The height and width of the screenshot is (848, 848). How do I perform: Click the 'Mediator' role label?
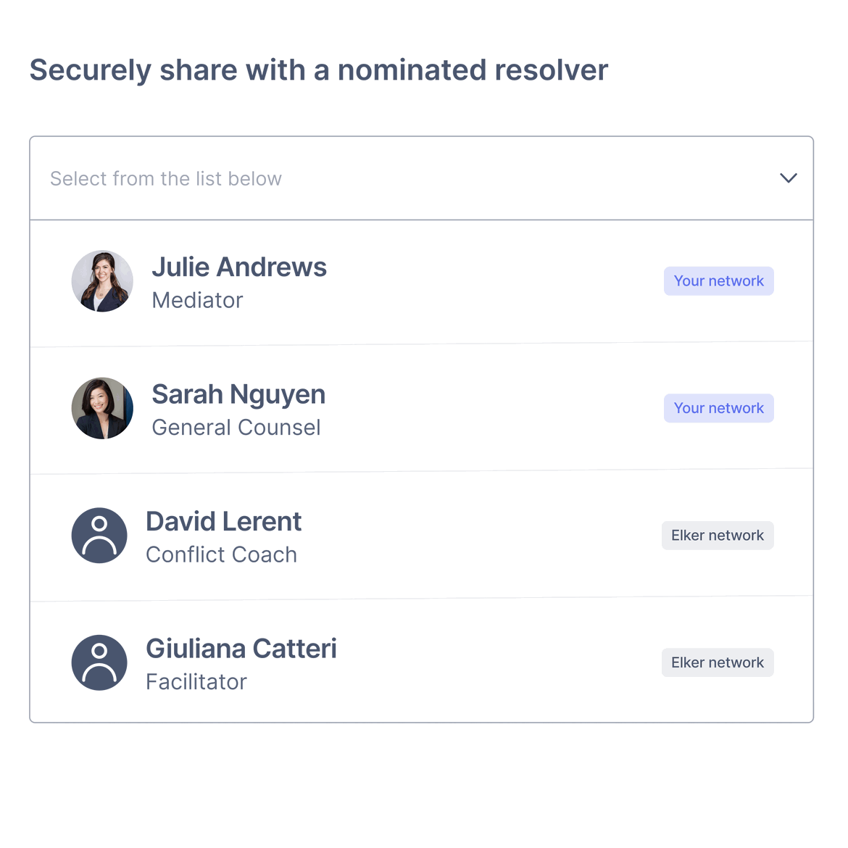point(197,300)
